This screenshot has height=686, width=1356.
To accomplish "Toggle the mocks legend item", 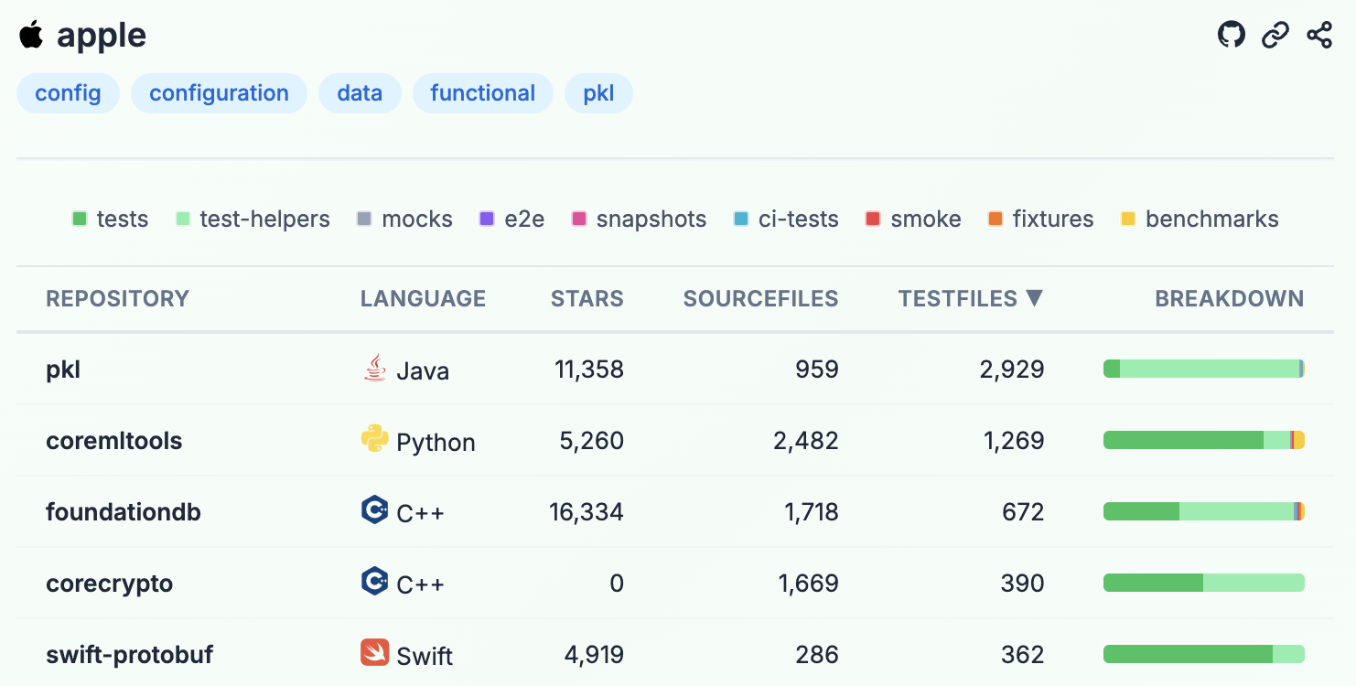I will (404, 220).
